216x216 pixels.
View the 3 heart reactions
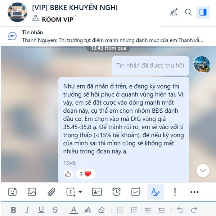85,174
